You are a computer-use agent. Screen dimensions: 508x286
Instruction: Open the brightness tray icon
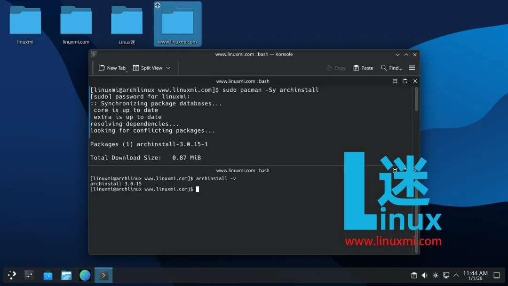pos(436,275)
